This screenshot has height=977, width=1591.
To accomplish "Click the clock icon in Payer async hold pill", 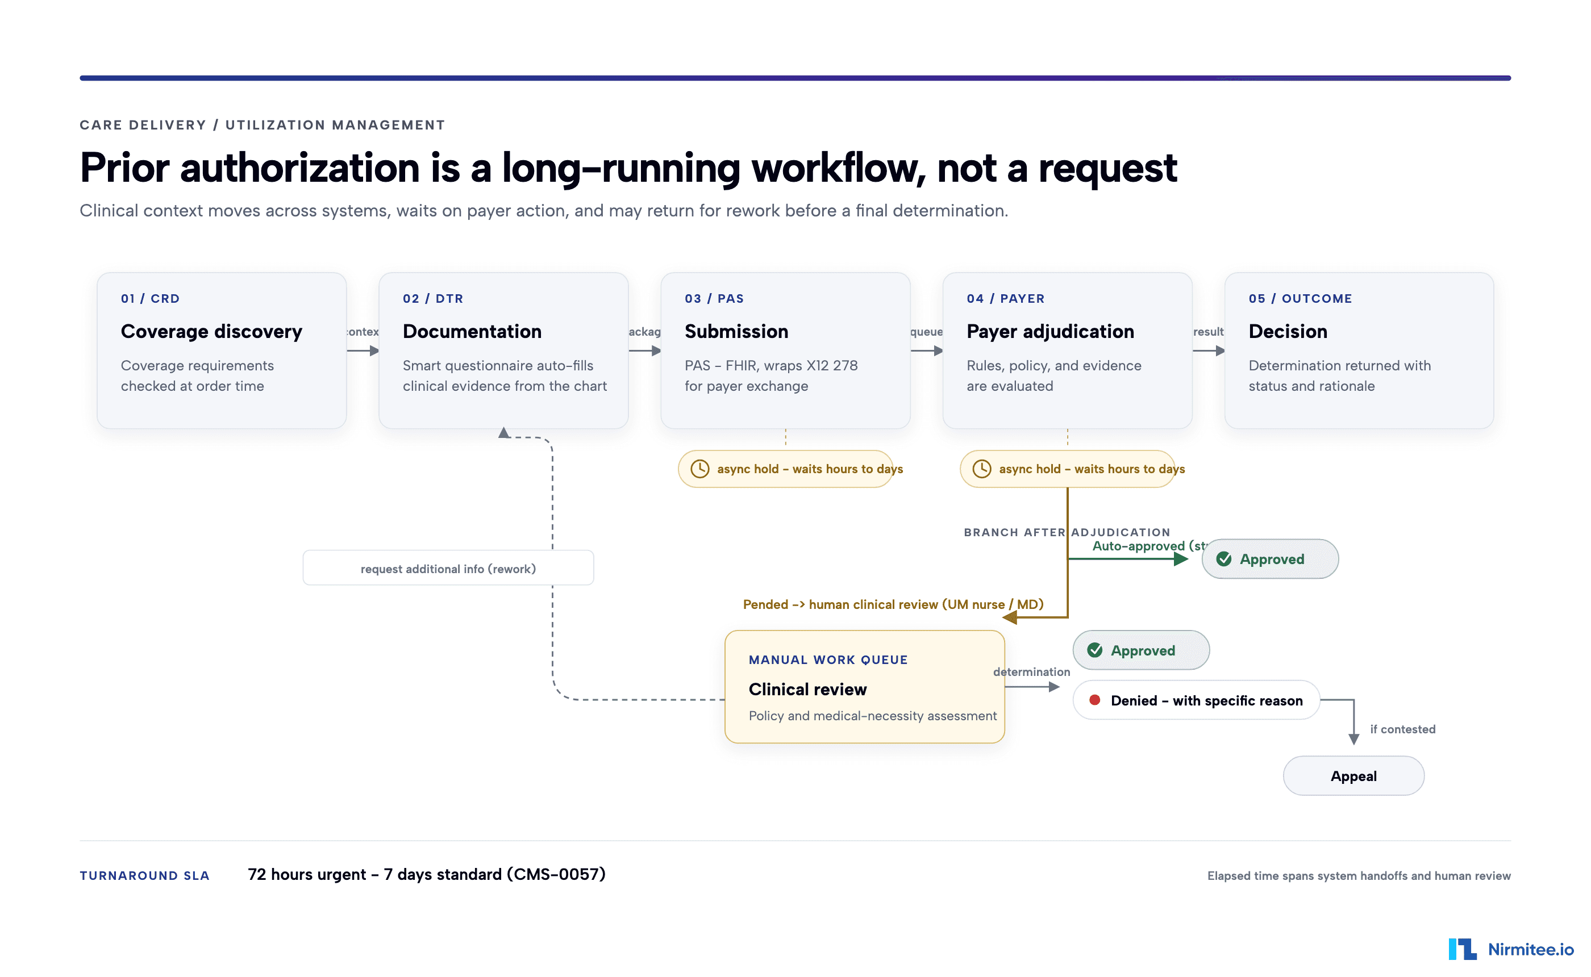I will 982,469.
